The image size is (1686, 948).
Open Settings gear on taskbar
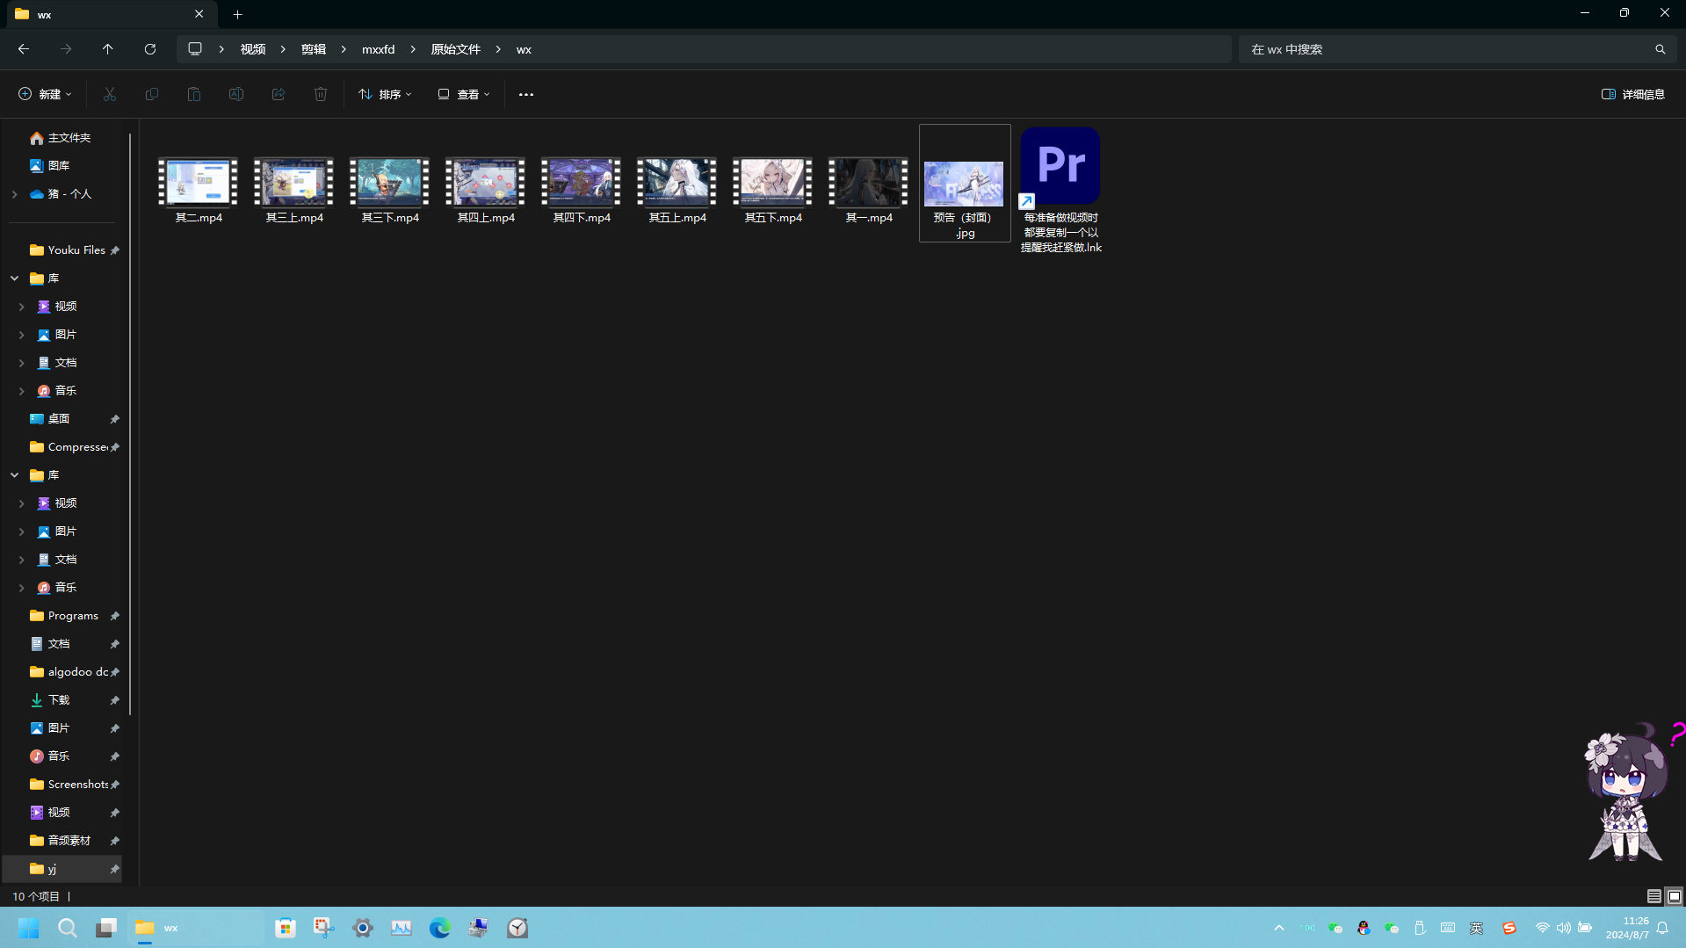pyautogui.click(x=363, y=928)
